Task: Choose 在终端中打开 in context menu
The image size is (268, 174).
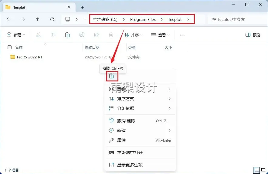Action: 140,153
